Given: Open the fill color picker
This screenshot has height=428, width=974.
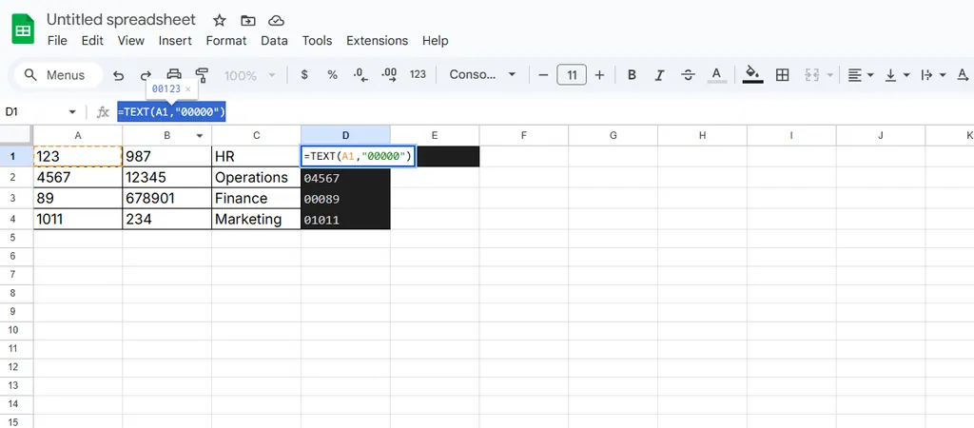Looking at the screenshot, I should click(x=752, y=75).
